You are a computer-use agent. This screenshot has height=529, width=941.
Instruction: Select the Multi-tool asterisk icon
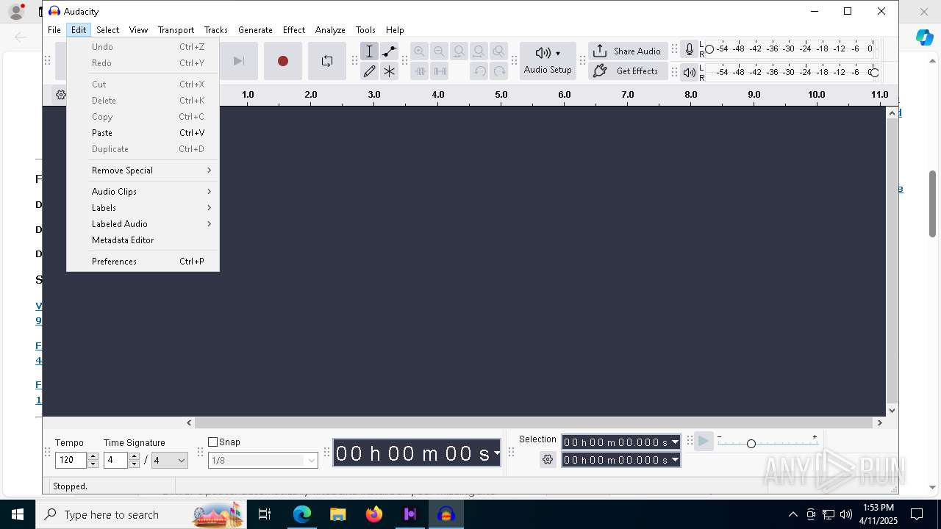pyautogui.click(x=390, y=71)
